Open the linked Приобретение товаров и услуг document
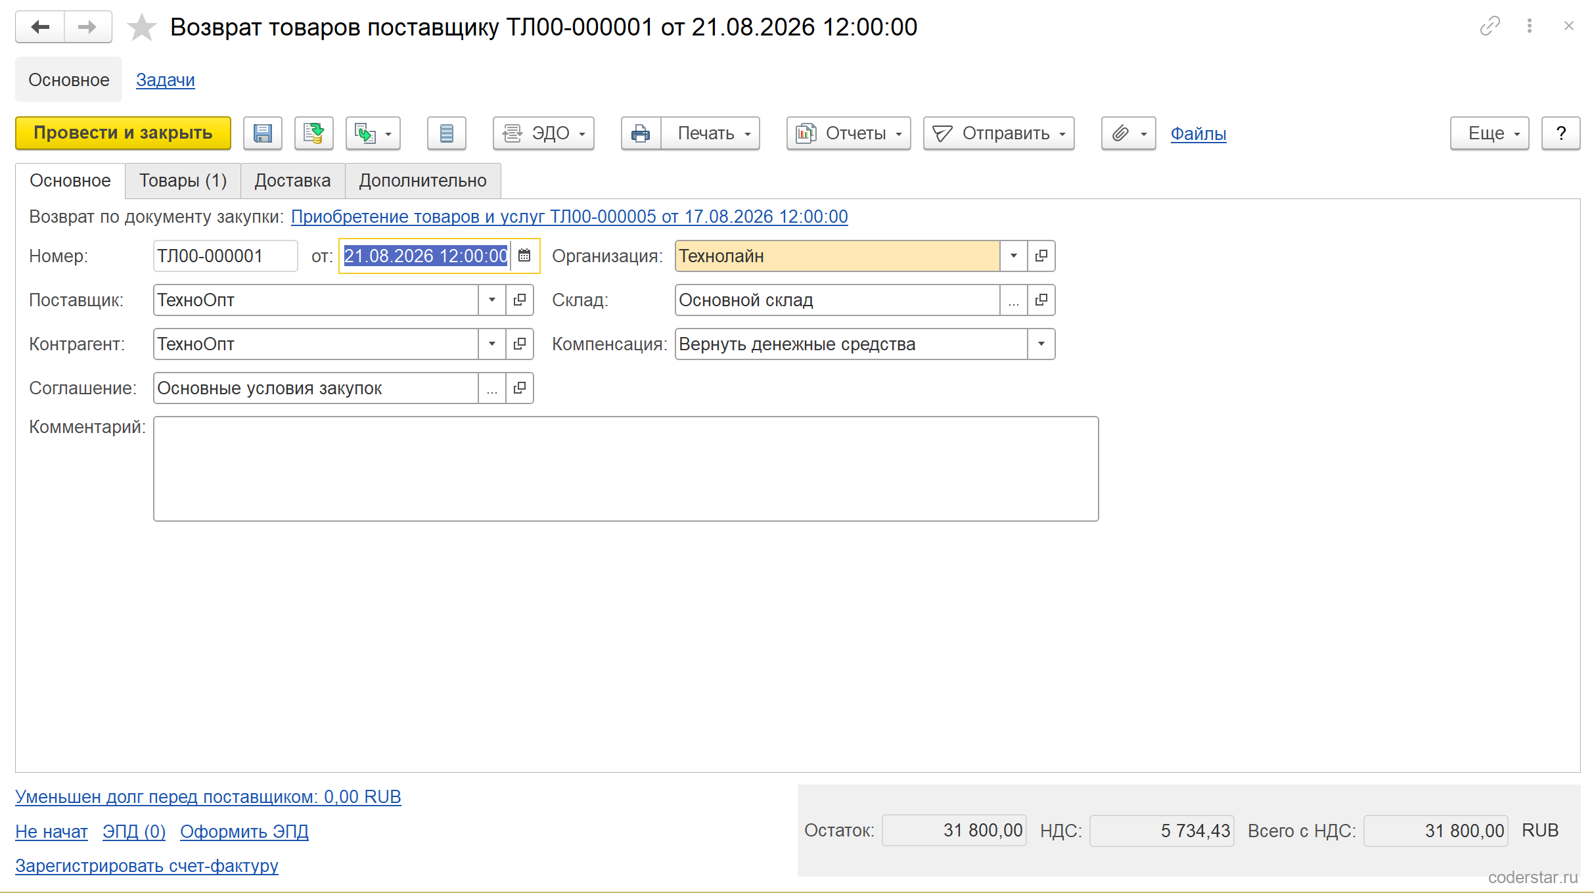The image size is (1594, 893). 570,216
